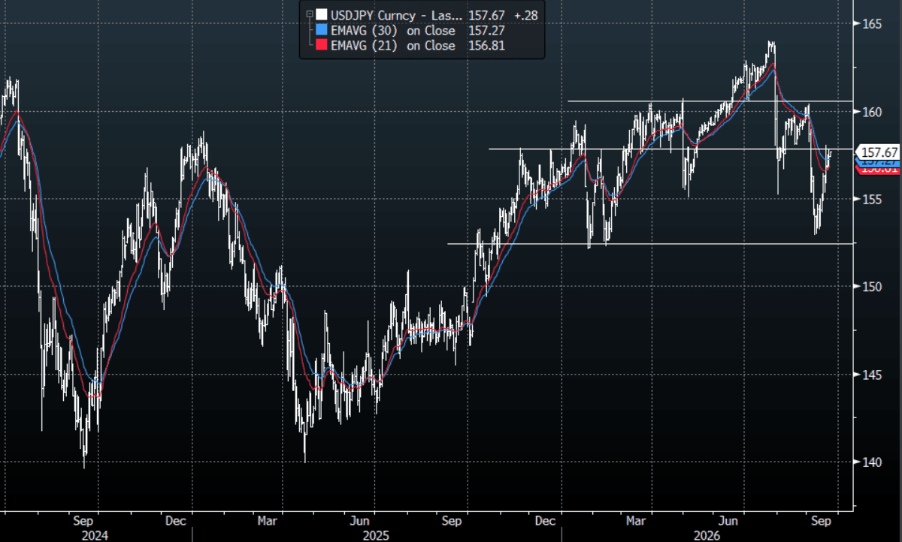This screenshot has height=542, width=902.
Task: Click the 2024 year label on the time axis
Action: 95,536
